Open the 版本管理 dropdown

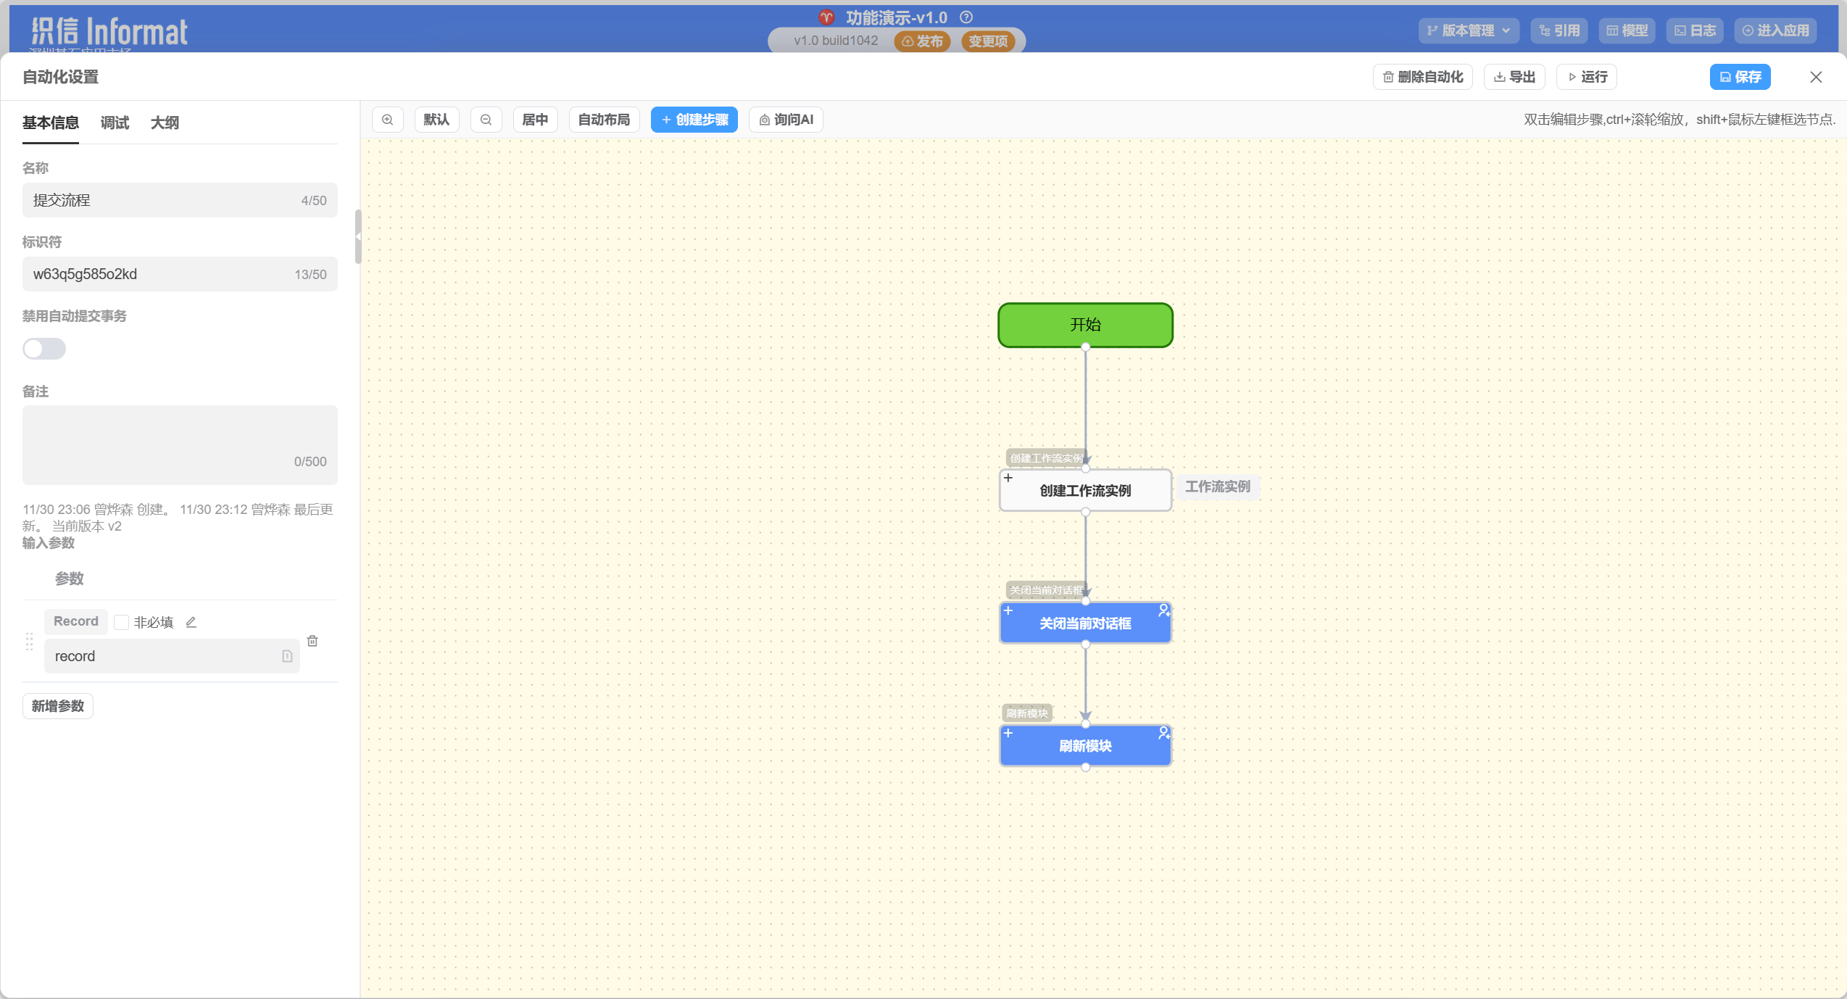[1469, 30]
